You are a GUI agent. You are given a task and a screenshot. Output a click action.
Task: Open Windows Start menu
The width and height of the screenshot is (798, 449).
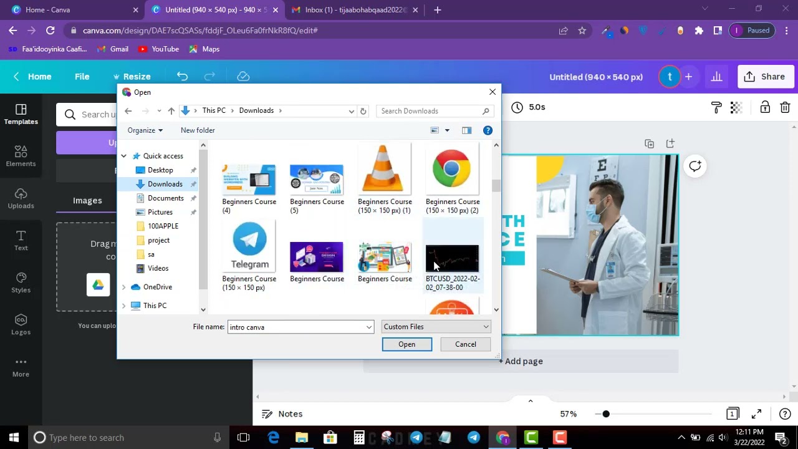[14, 438]
